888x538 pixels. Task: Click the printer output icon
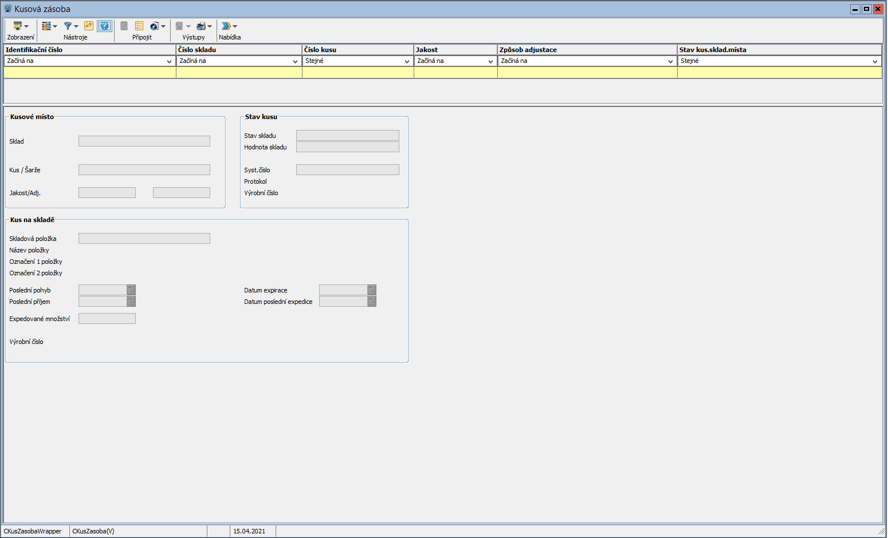click(x=201, y=26)
